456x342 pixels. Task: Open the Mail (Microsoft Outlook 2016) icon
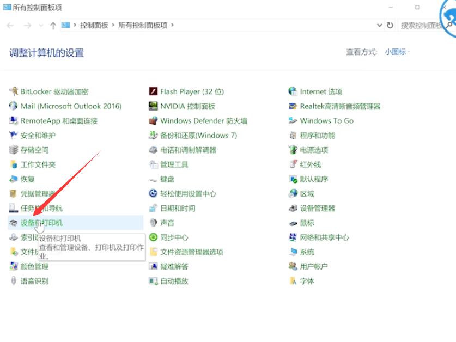(x=14, y=106)
